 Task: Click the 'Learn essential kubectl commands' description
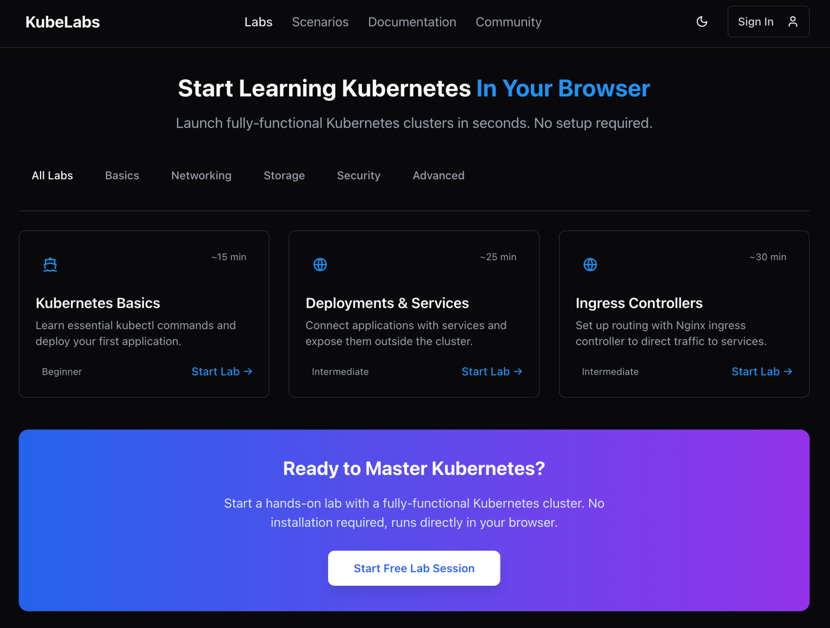[136, 333]
